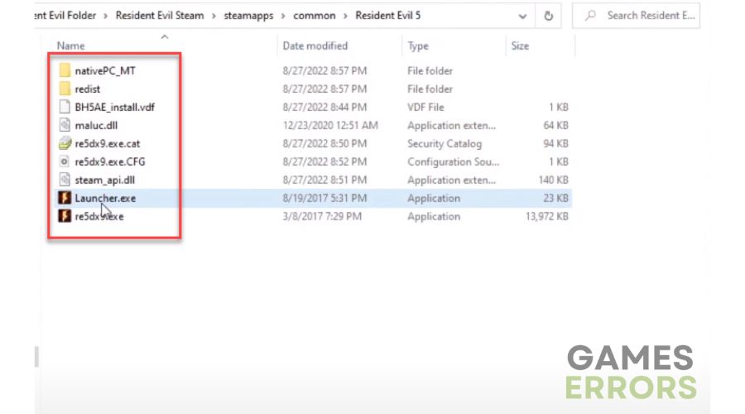The image size is (745, 414).
Task: Click the re5dx9.exe.cat catalog icon
Action: click(x=65, y=143)
